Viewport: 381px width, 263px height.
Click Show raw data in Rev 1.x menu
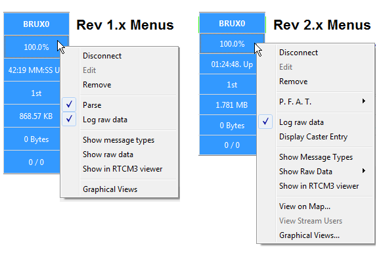click(108, 155)
